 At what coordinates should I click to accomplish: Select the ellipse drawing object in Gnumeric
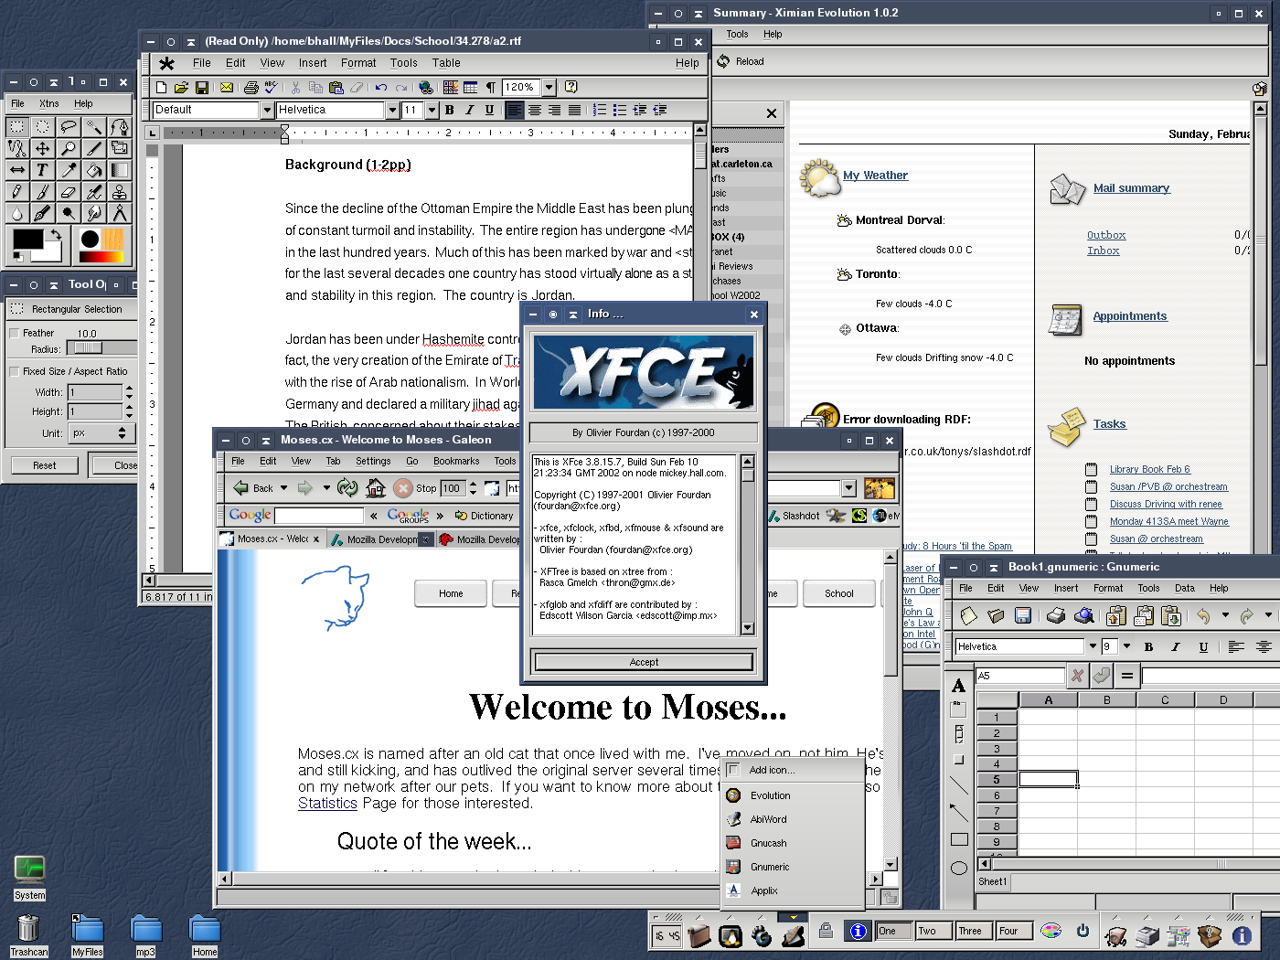click(959, 869)
